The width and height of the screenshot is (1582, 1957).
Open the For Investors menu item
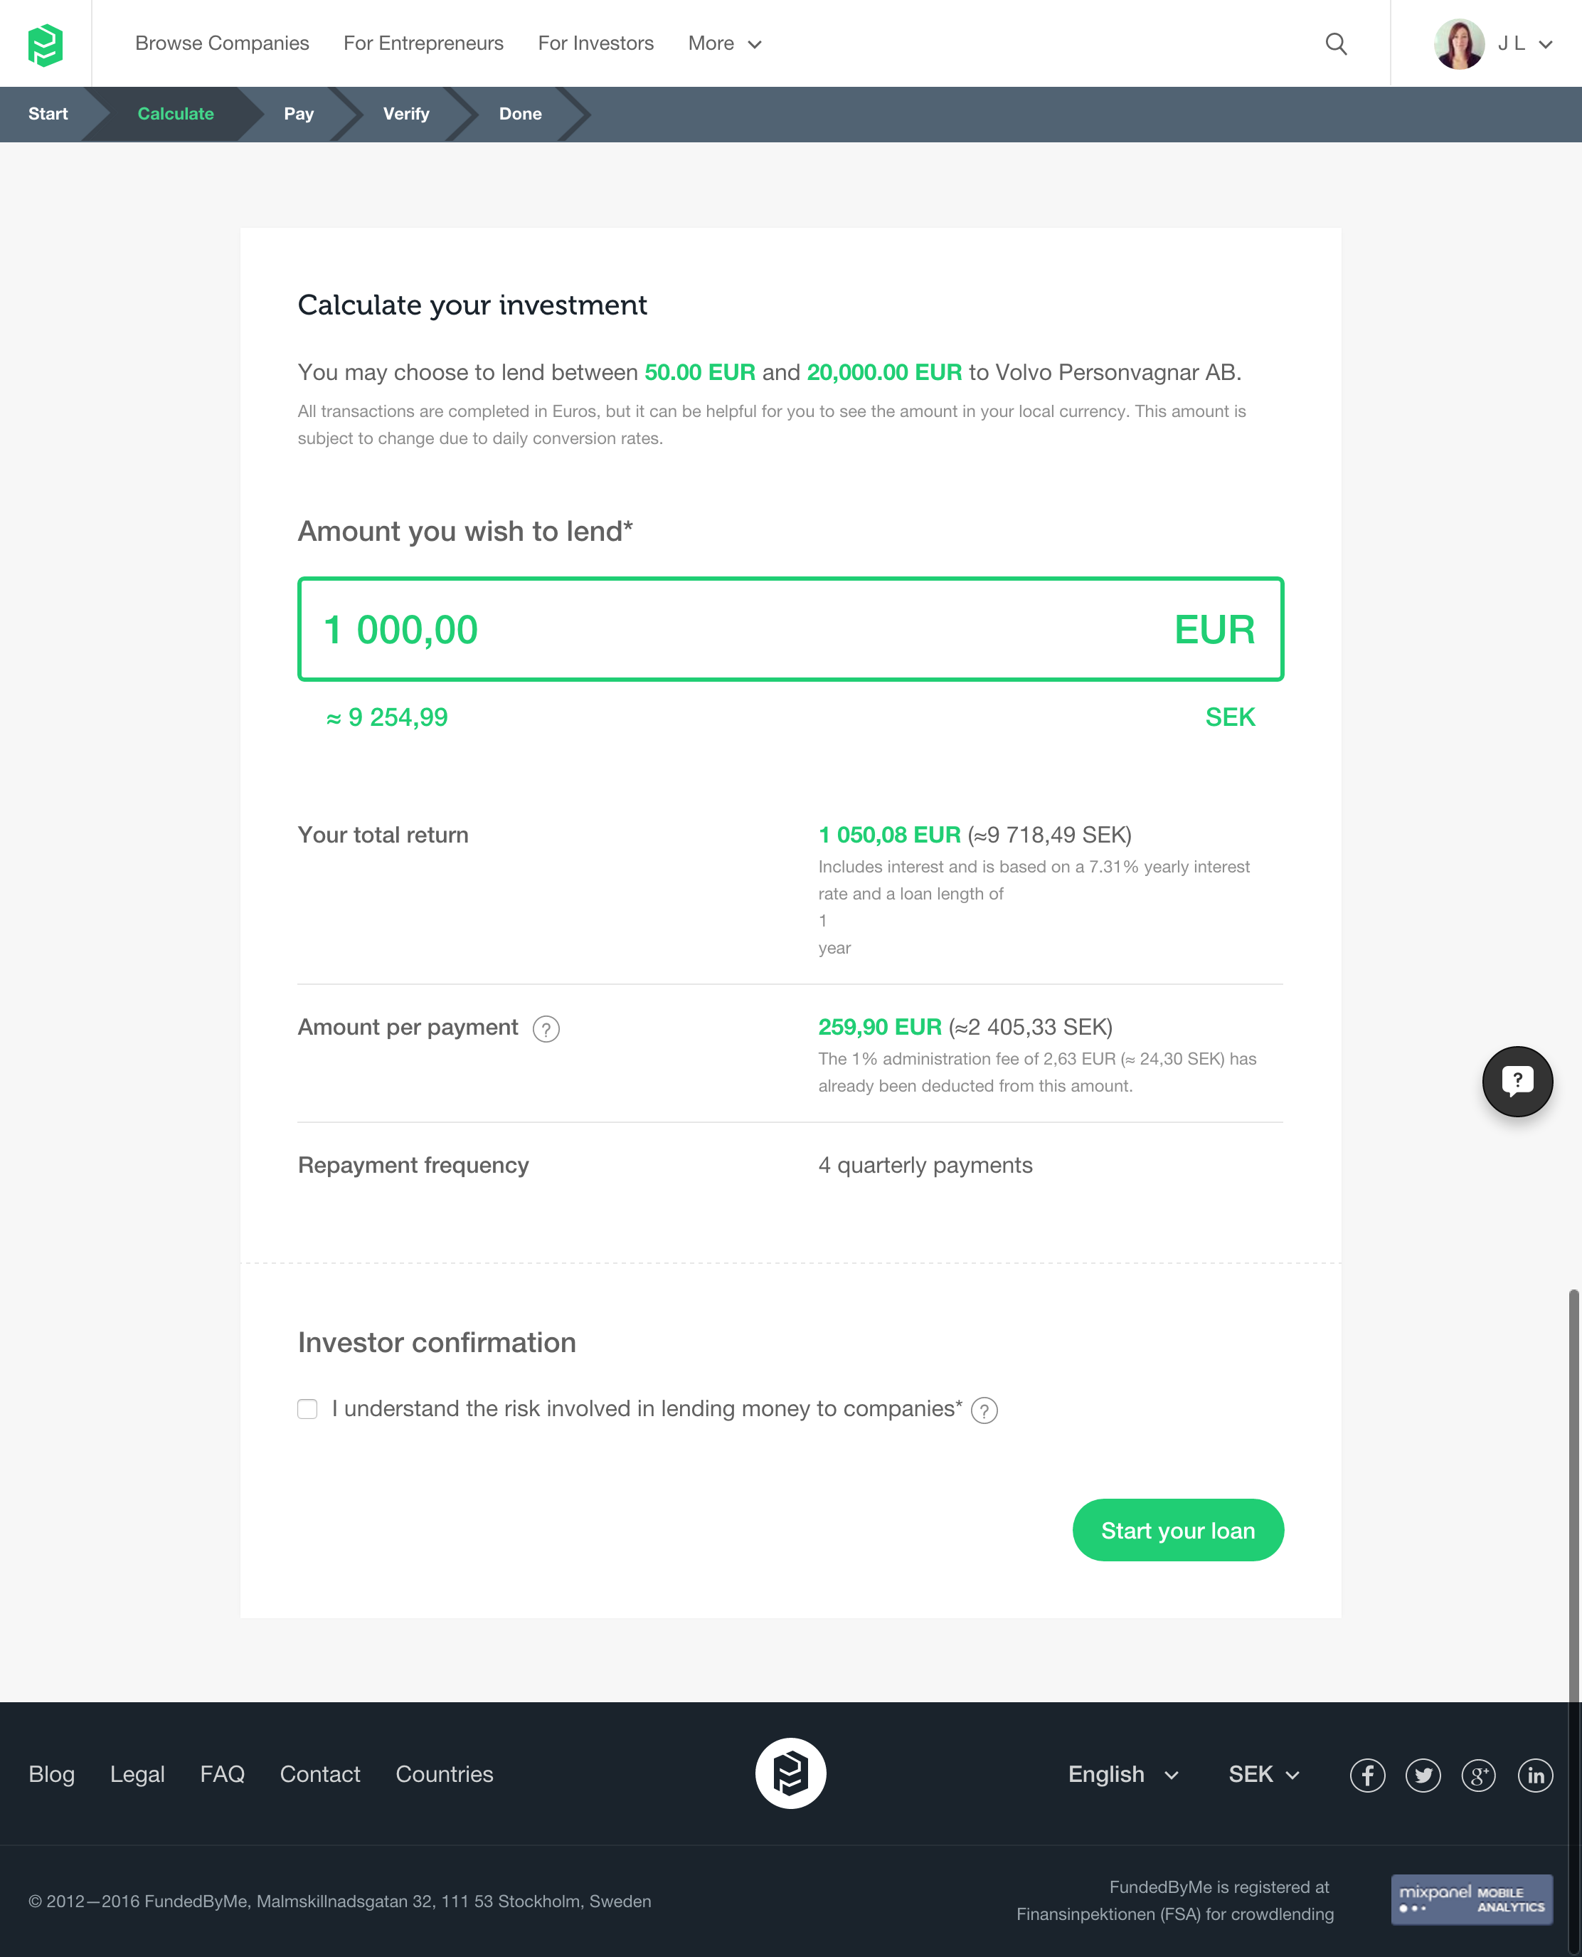[596, 43]
